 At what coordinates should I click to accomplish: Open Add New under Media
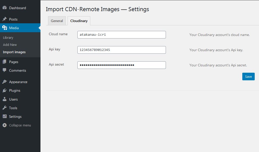pyautogui.click(x=10, y=45)
